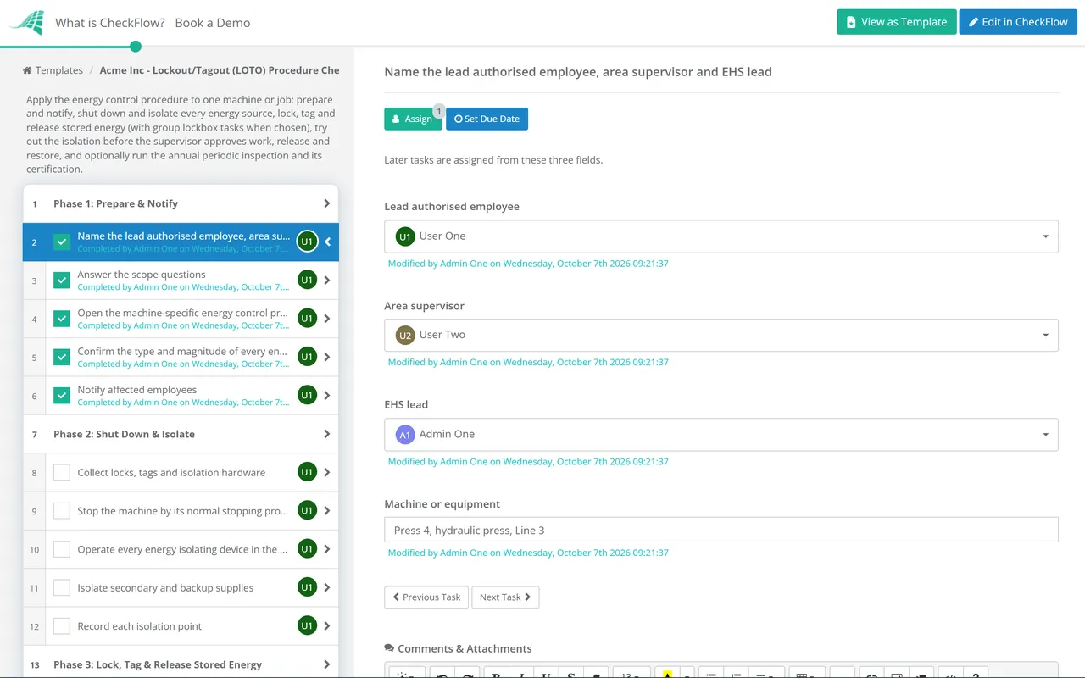
Task: Click the green progress bar handle
Action: click(136, 47)
